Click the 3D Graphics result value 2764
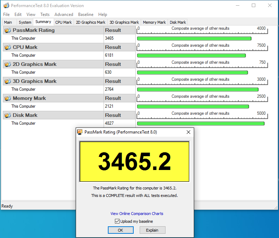This screenshot has width=279, height=238. (109, 89)
